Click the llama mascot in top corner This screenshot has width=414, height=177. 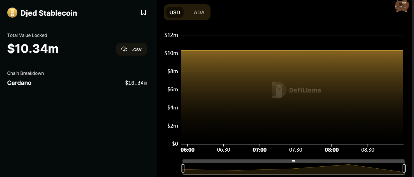(x=402, y=6)
